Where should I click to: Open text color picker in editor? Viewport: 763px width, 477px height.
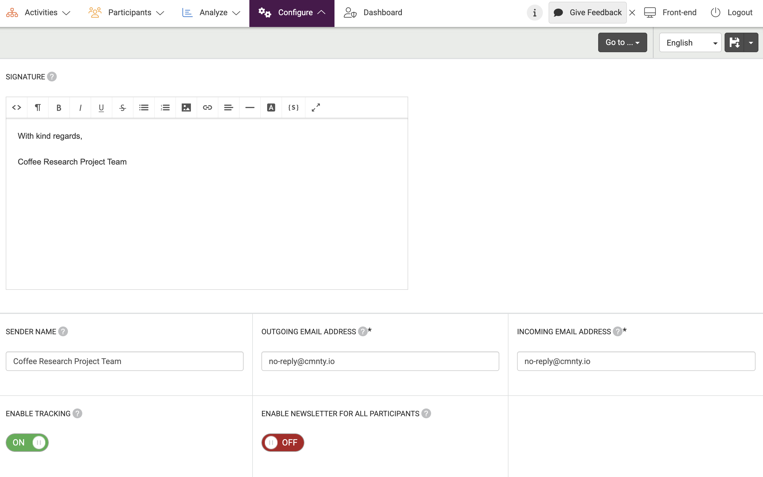[x=271, y=107]
